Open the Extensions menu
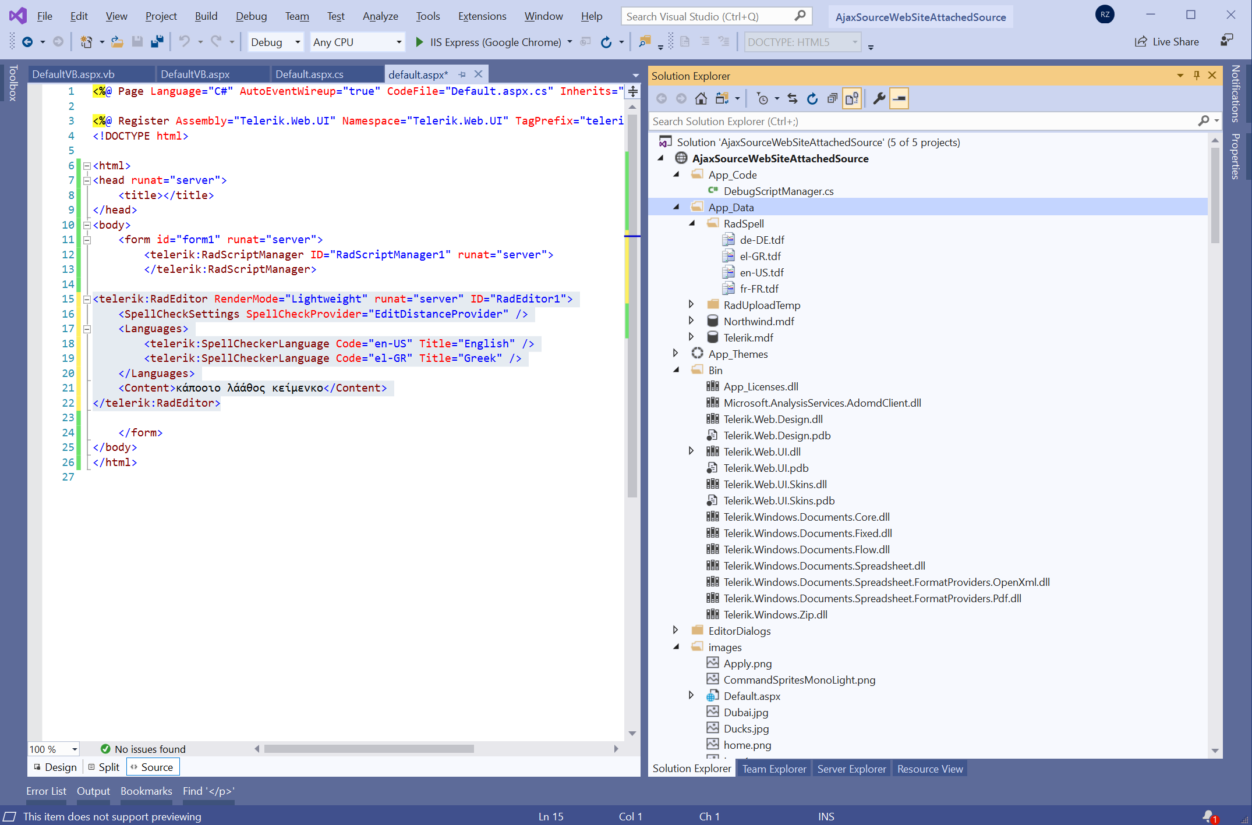 [x=482, y=16]
